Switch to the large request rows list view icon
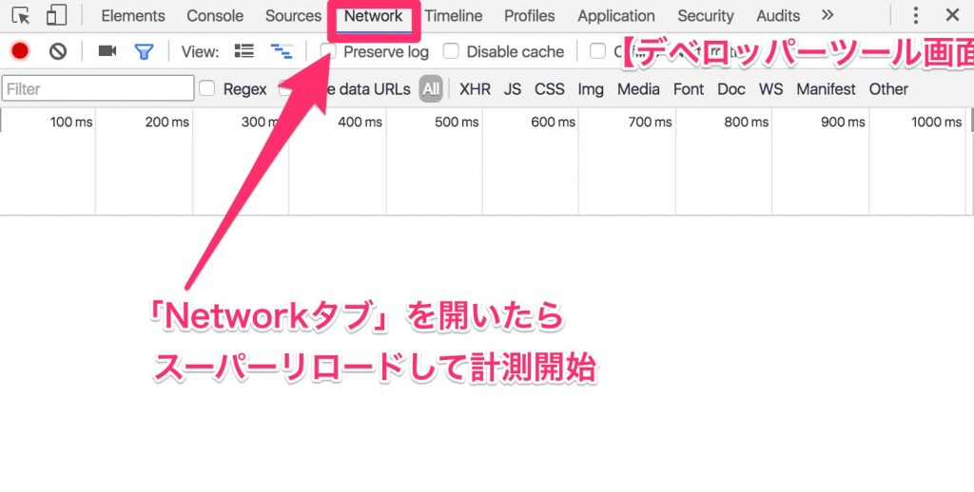 coord(244,51)
